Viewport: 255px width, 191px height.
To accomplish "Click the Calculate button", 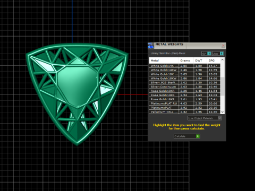I will pyautogui.click(x=187, y=136).
